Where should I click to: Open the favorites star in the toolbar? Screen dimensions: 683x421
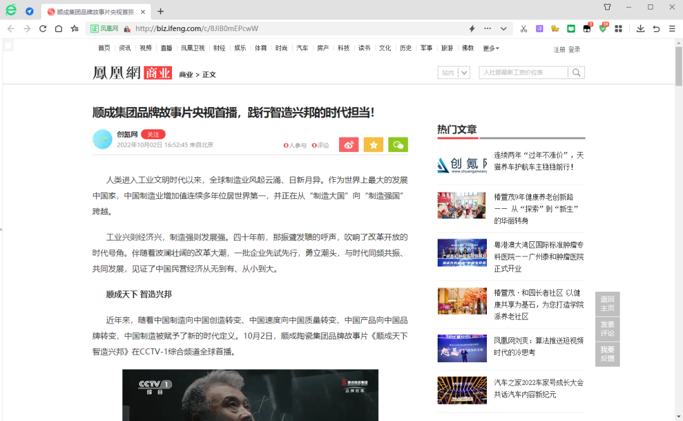(75, 28)
